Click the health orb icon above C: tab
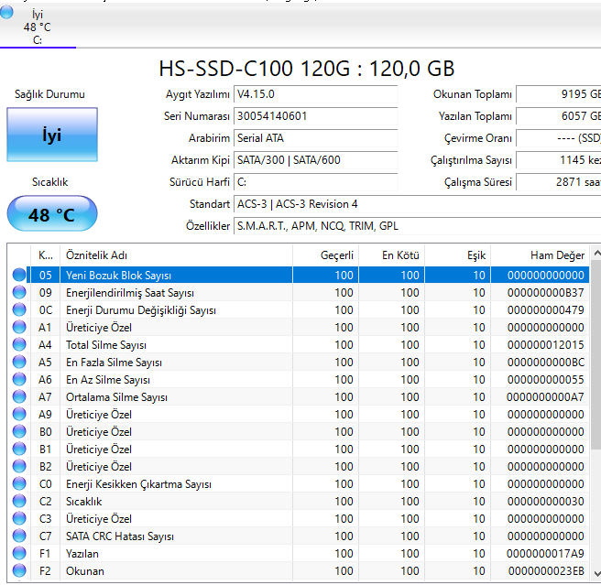Screen dimensions: 601x585 pyautogui.click(x=6, y=12)
